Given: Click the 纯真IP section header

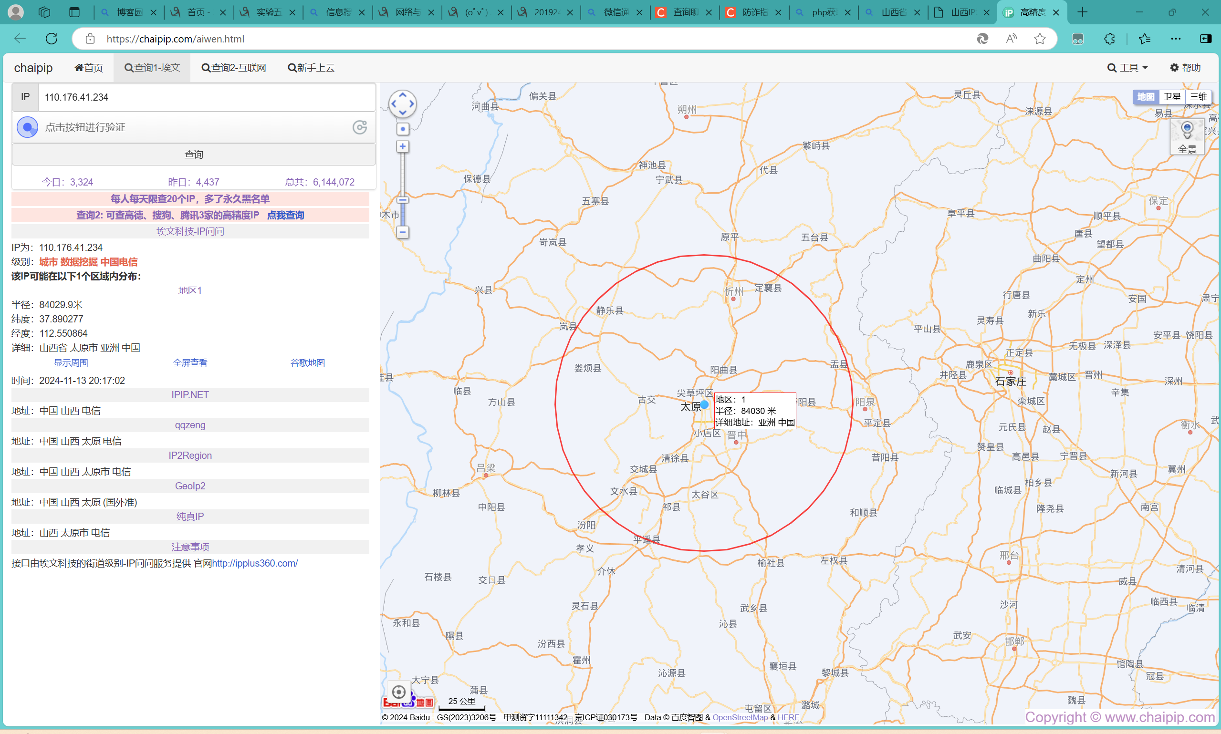Looking at the screenshot, I should coord(190,517).
